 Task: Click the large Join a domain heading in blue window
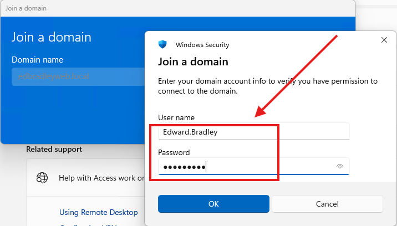[52, 37]
